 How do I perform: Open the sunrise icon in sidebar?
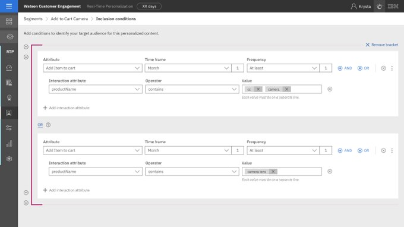pos(9,68)
